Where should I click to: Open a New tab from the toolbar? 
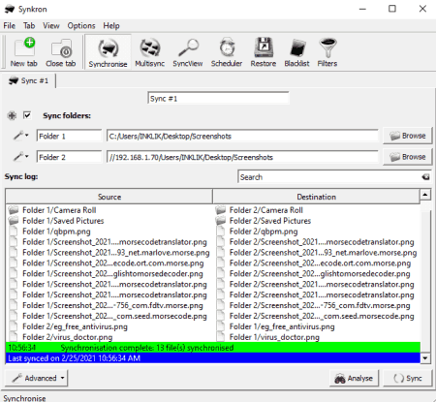[x=24, y=52]
